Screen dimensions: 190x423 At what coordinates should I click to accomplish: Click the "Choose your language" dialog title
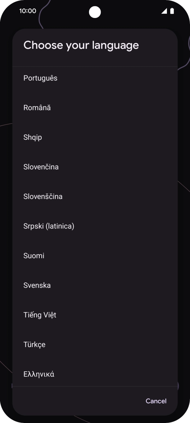tap(81, 45)
